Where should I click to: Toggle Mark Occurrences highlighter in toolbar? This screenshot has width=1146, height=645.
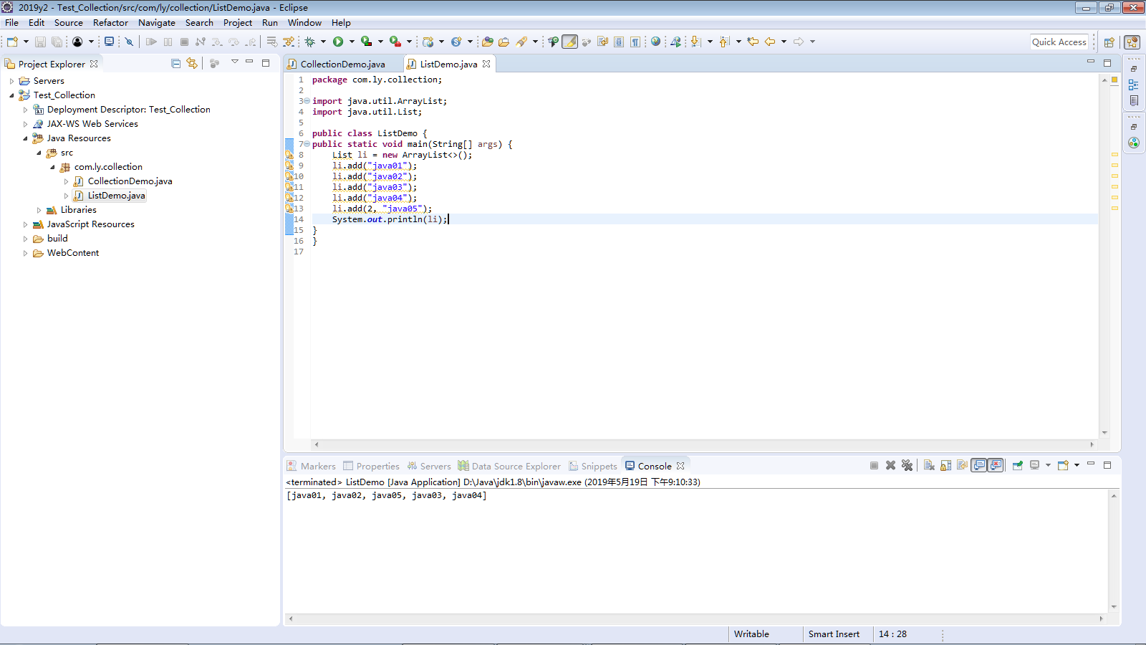pyautogui.click(x=569, y=42)
